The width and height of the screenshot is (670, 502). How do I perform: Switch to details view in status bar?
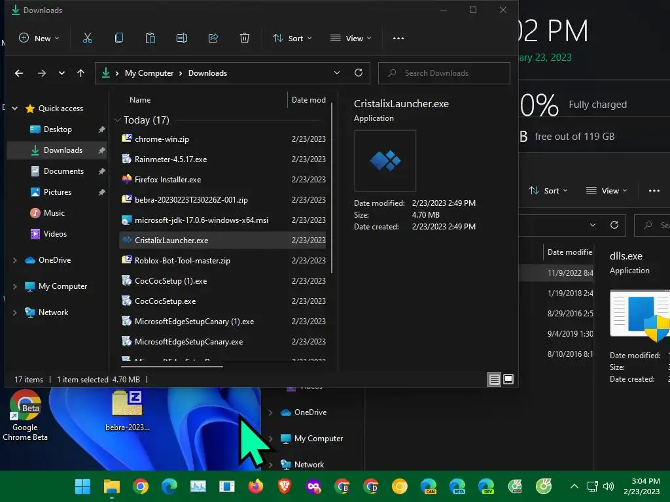pyautogui.click(x=495, y=379)
